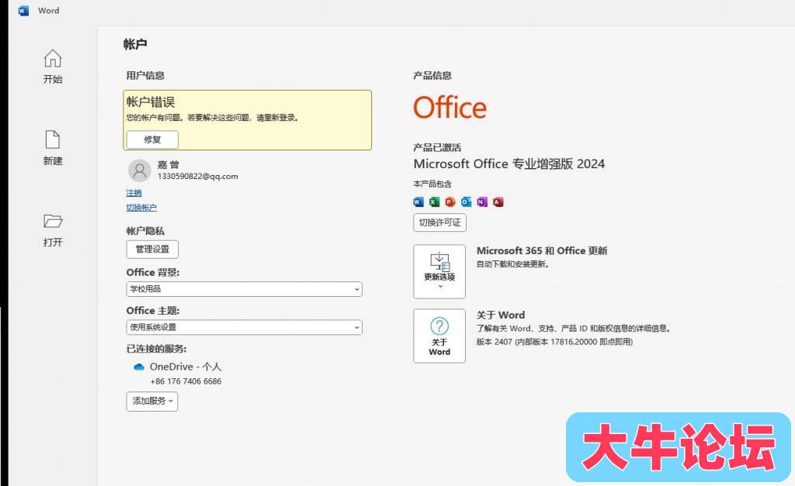Viewport: 795px width, 486px height.
Task: Click the Word app logo icon
Action: 23,11
